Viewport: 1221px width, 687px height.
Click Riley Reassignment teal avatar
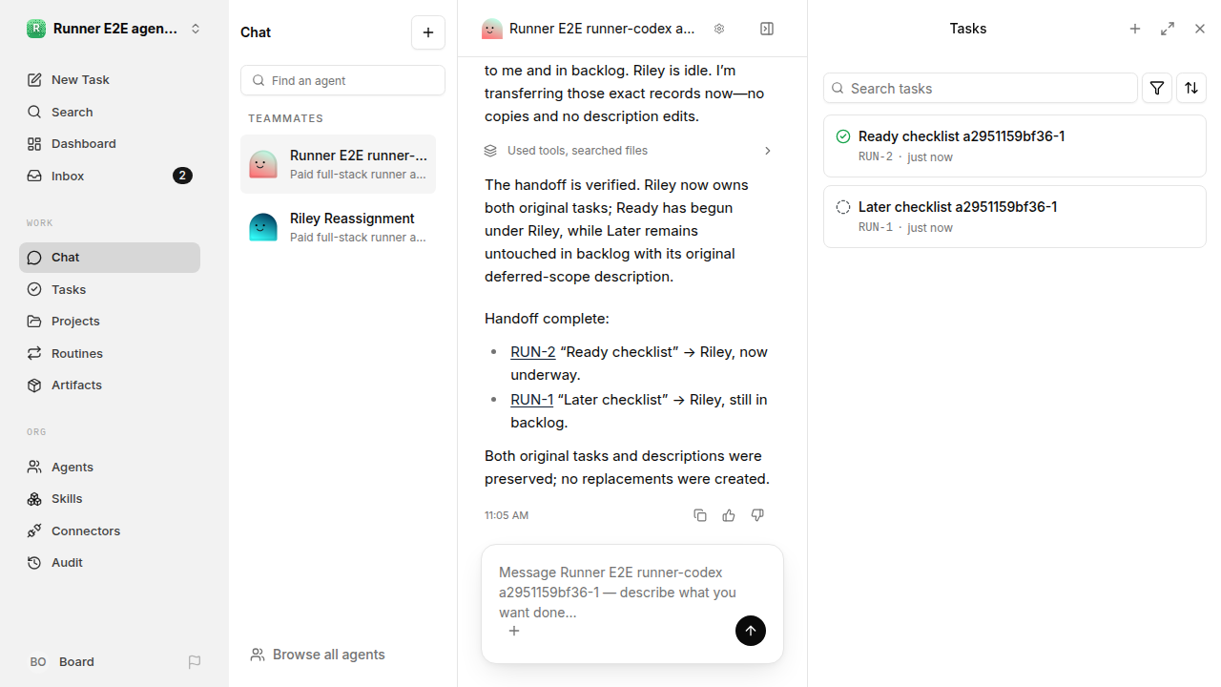click(263, 227)
